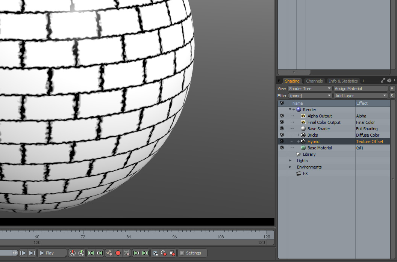Step forward one frame in transport bar
The width and height of the screenshot is (397, 262).
click(23, 253)
